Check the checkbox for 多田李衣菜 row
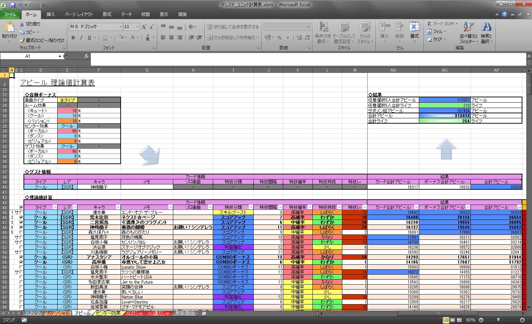Screen dimensions: 532x324 [21, 282]
